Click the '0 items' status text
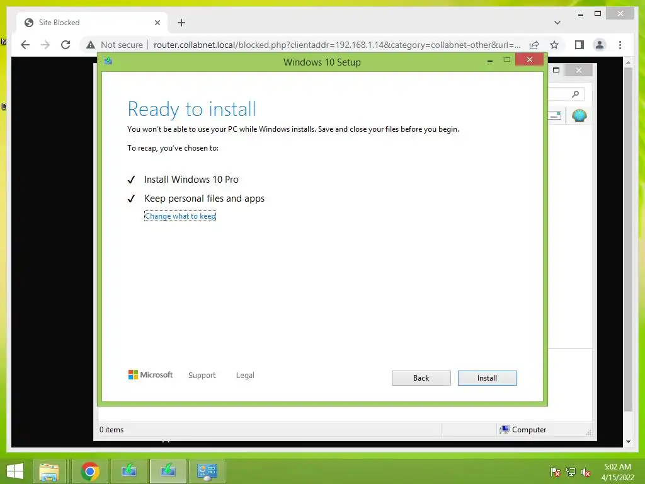 (111, 430)
